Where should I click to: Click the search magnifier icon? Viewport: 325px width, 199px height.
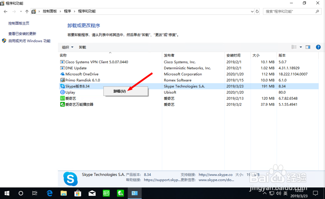(317, 11)
